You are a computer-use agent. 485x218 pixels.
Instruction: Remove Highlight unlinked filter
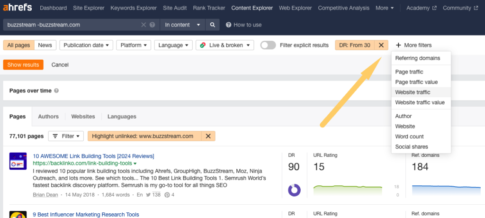[208, 136]
